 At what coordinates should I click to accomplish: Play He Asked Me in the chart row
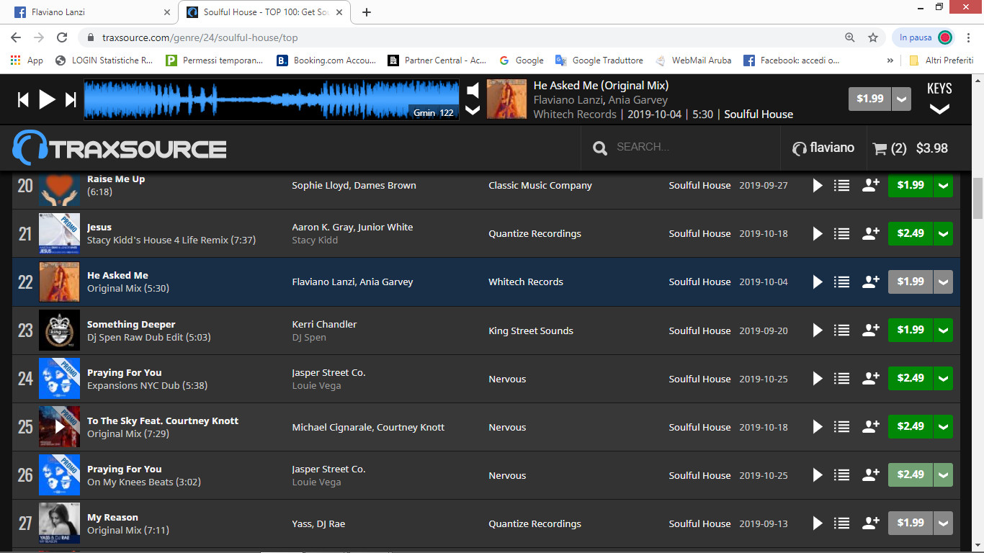click(x=818, y=282)
